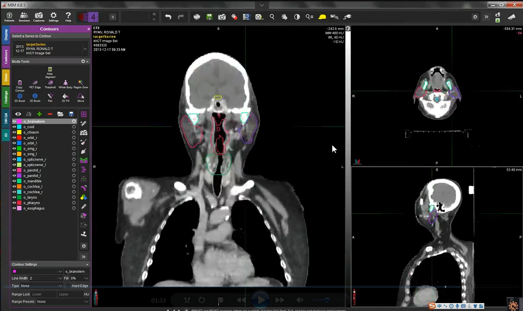This screenshot has height=311, width=523.
Task: Open the Line Width dropdown
Action: [x=60, y=278]
